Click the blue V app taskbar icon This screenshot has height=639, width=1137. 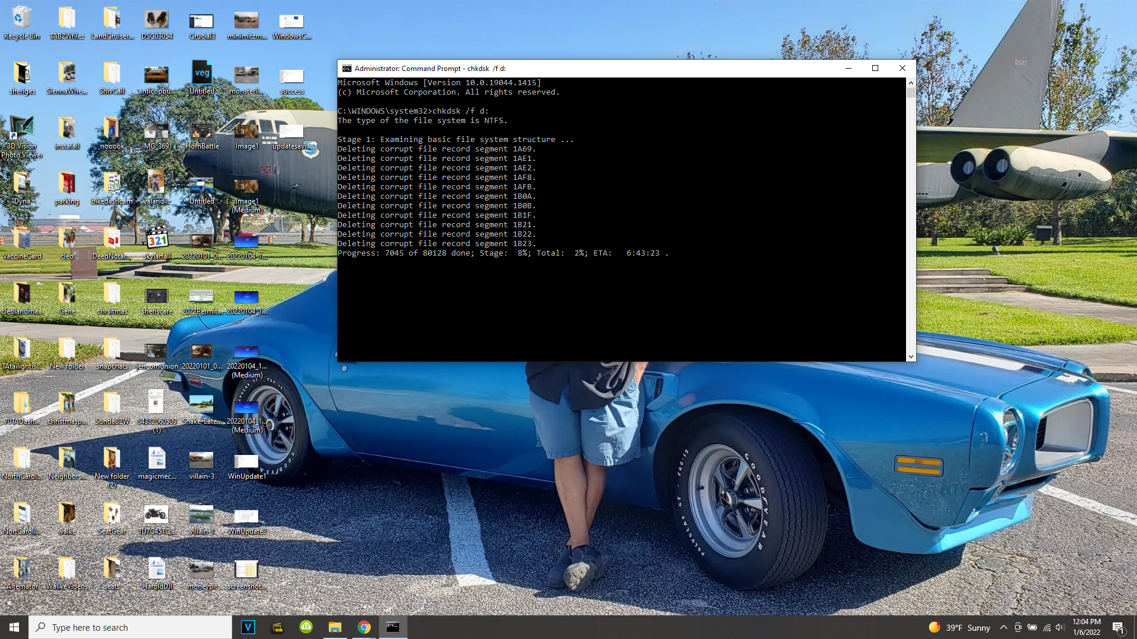tap(248, 627)
